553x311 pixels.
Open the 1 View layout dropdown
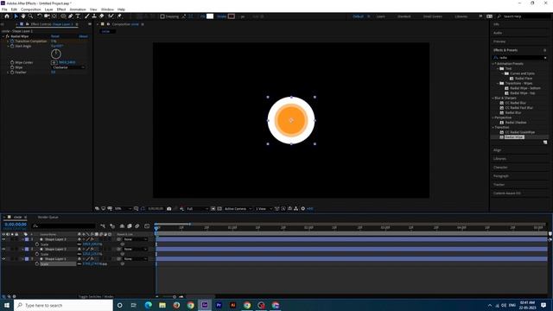pos(264,209)
